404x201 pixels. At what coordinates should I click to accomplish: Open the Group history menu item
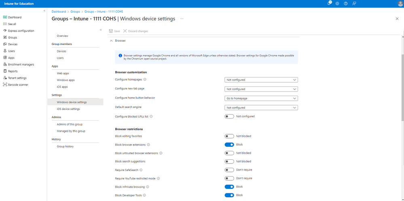coord(65,146)
